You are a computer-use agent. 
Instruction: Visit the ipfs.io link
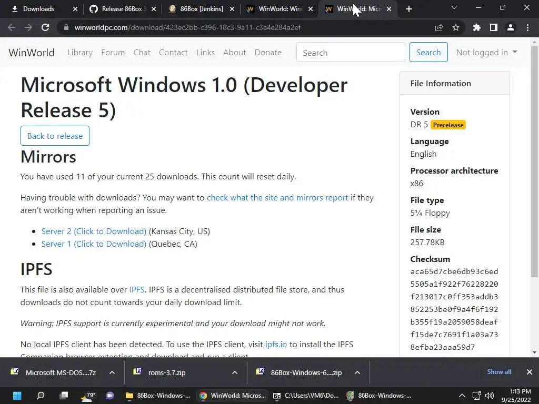(x=276, y=344)
